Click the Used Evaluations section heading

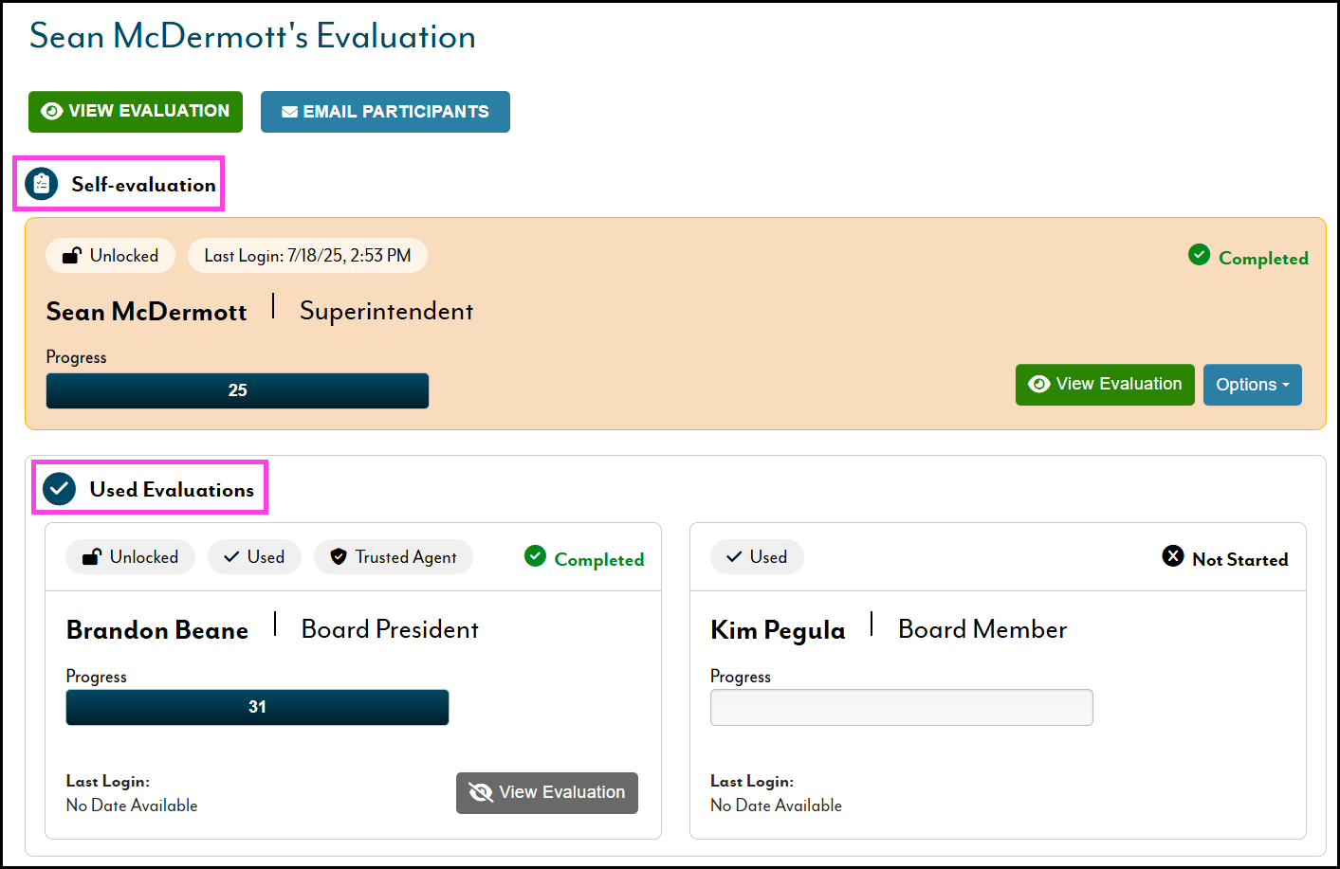coord(172,490)
